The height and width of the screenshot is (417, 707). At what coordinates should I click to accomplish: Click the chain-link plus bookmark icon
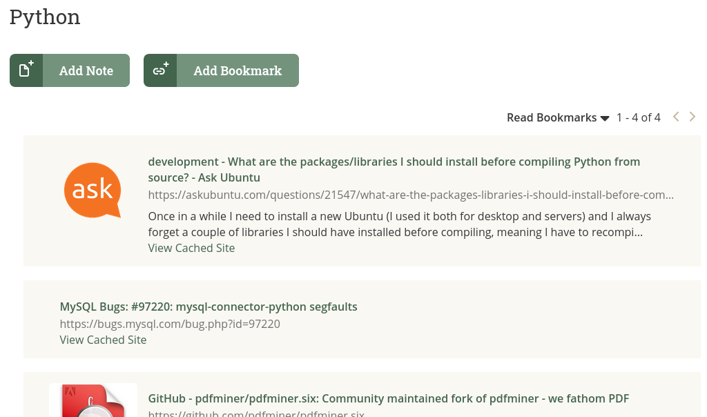(160, 70)
